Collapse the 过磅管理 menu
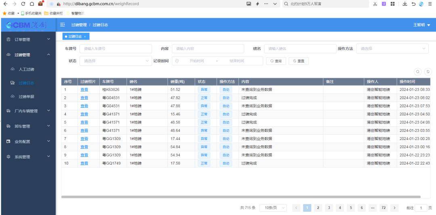 (x=28, y=55)
